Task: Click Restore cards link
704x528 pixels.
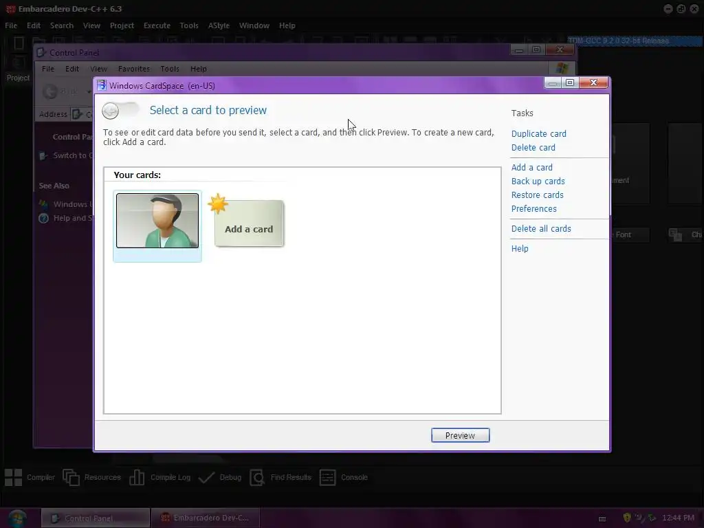Action: pos(538,195)
